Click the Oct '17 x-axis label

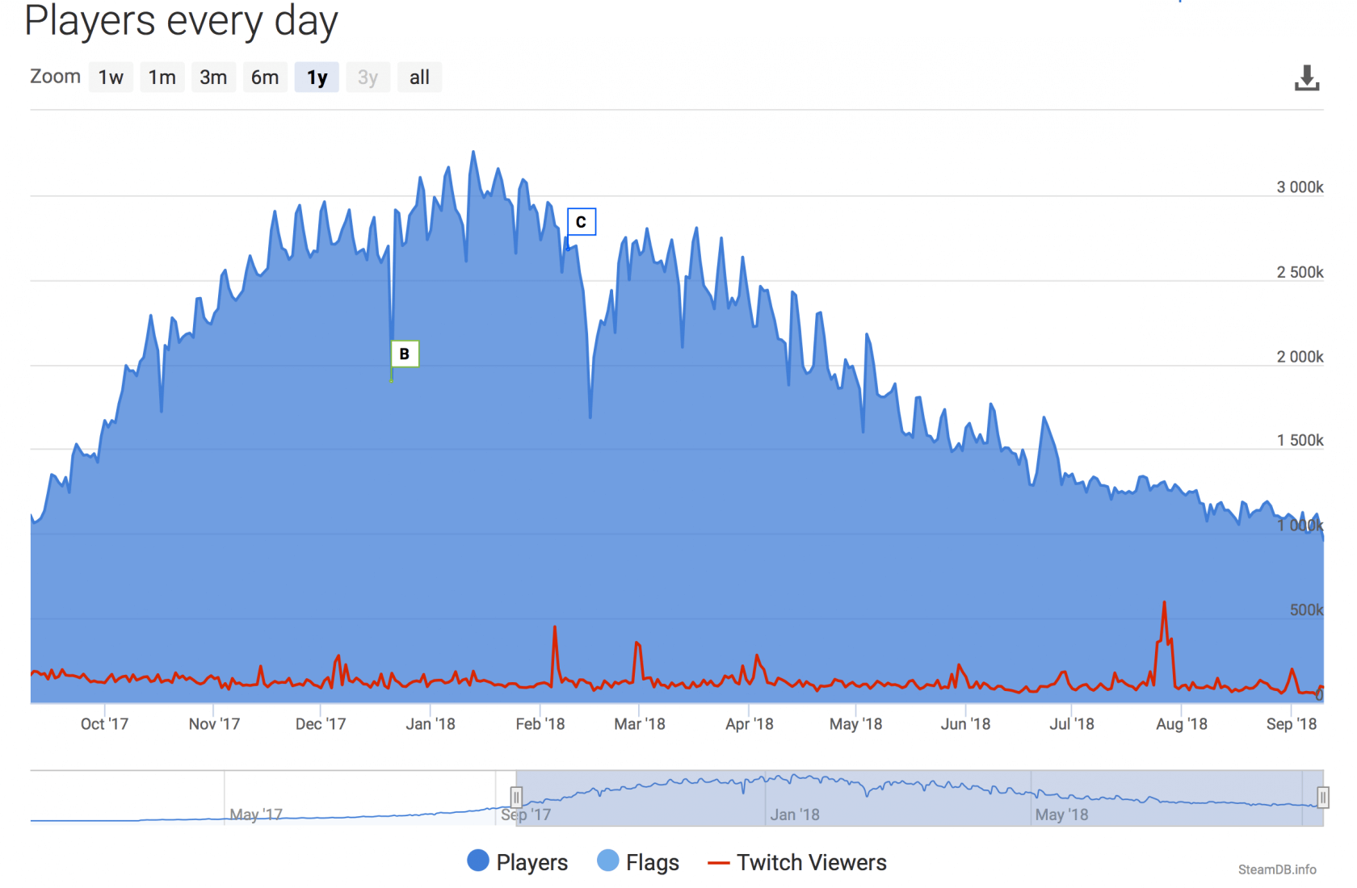click(x=104, y=724)
